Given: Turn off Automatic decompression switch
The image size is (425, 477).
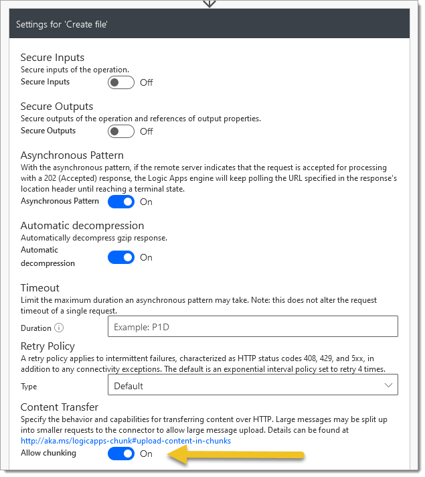Looking at the screenshot, I should click(122, 259).
